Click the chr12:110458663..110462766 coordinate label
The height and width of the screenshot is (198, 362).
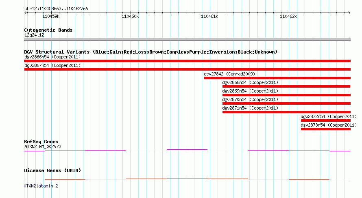coord(56,9)
